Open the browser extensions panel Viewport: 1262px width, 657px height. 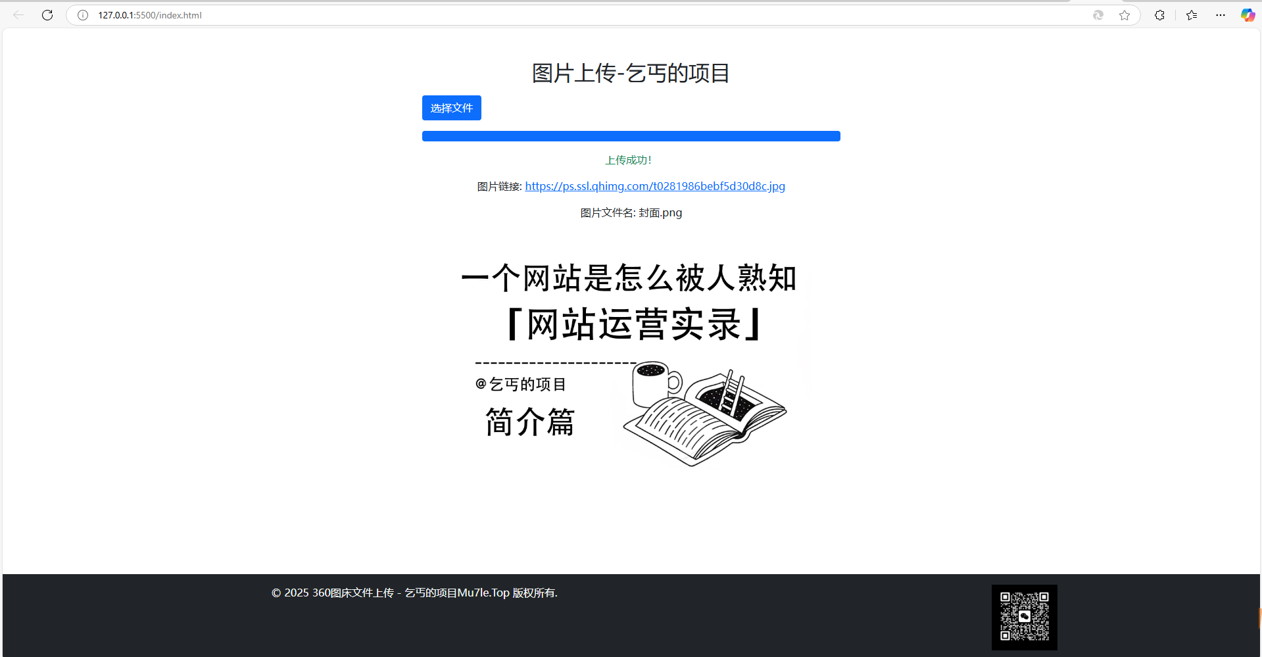click(1159, 14)
